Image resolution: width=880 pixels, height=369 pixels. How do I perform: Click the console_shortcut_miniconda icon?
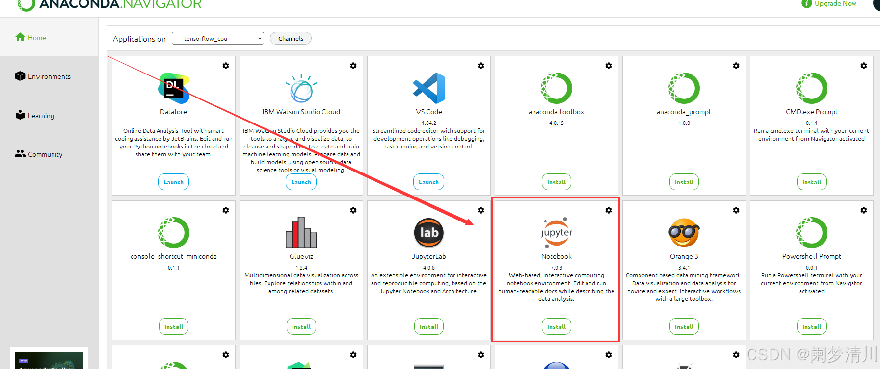coord(174,233)
